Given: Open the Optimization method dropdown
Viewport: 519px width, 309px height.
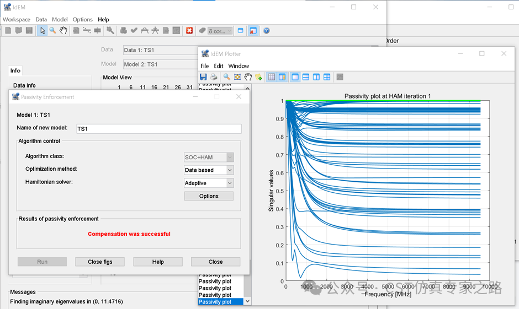Looking at the screenshot, I should tap(209, 170).
